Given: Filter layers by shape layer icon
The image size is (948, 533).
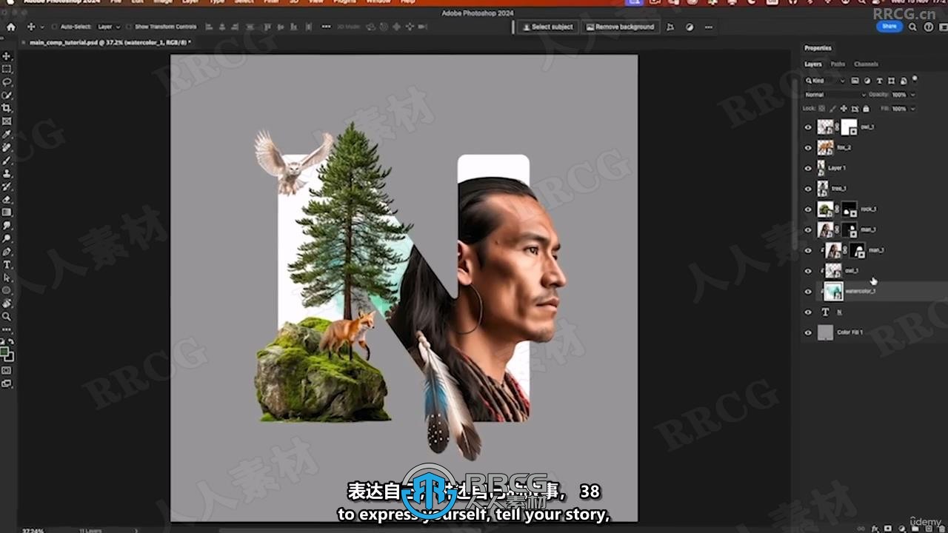Looking at the screenshot, I should [891, 80].
